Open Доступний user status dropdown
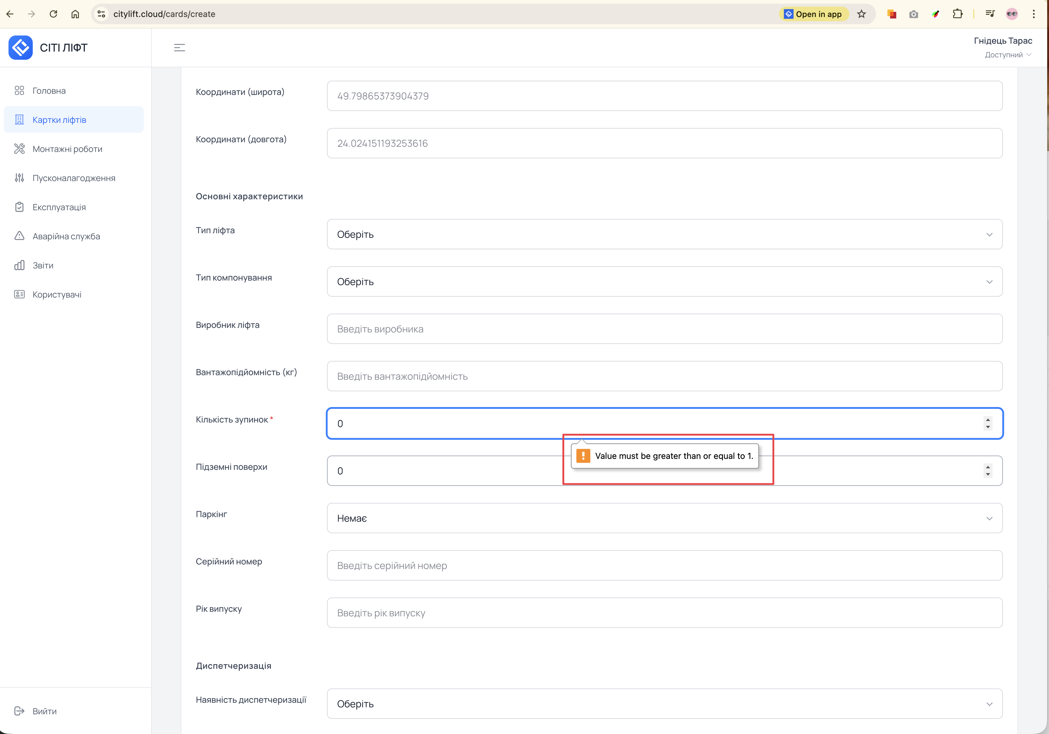The height and width of the screenshot is (734, 1049). [x=1007, y=55]
